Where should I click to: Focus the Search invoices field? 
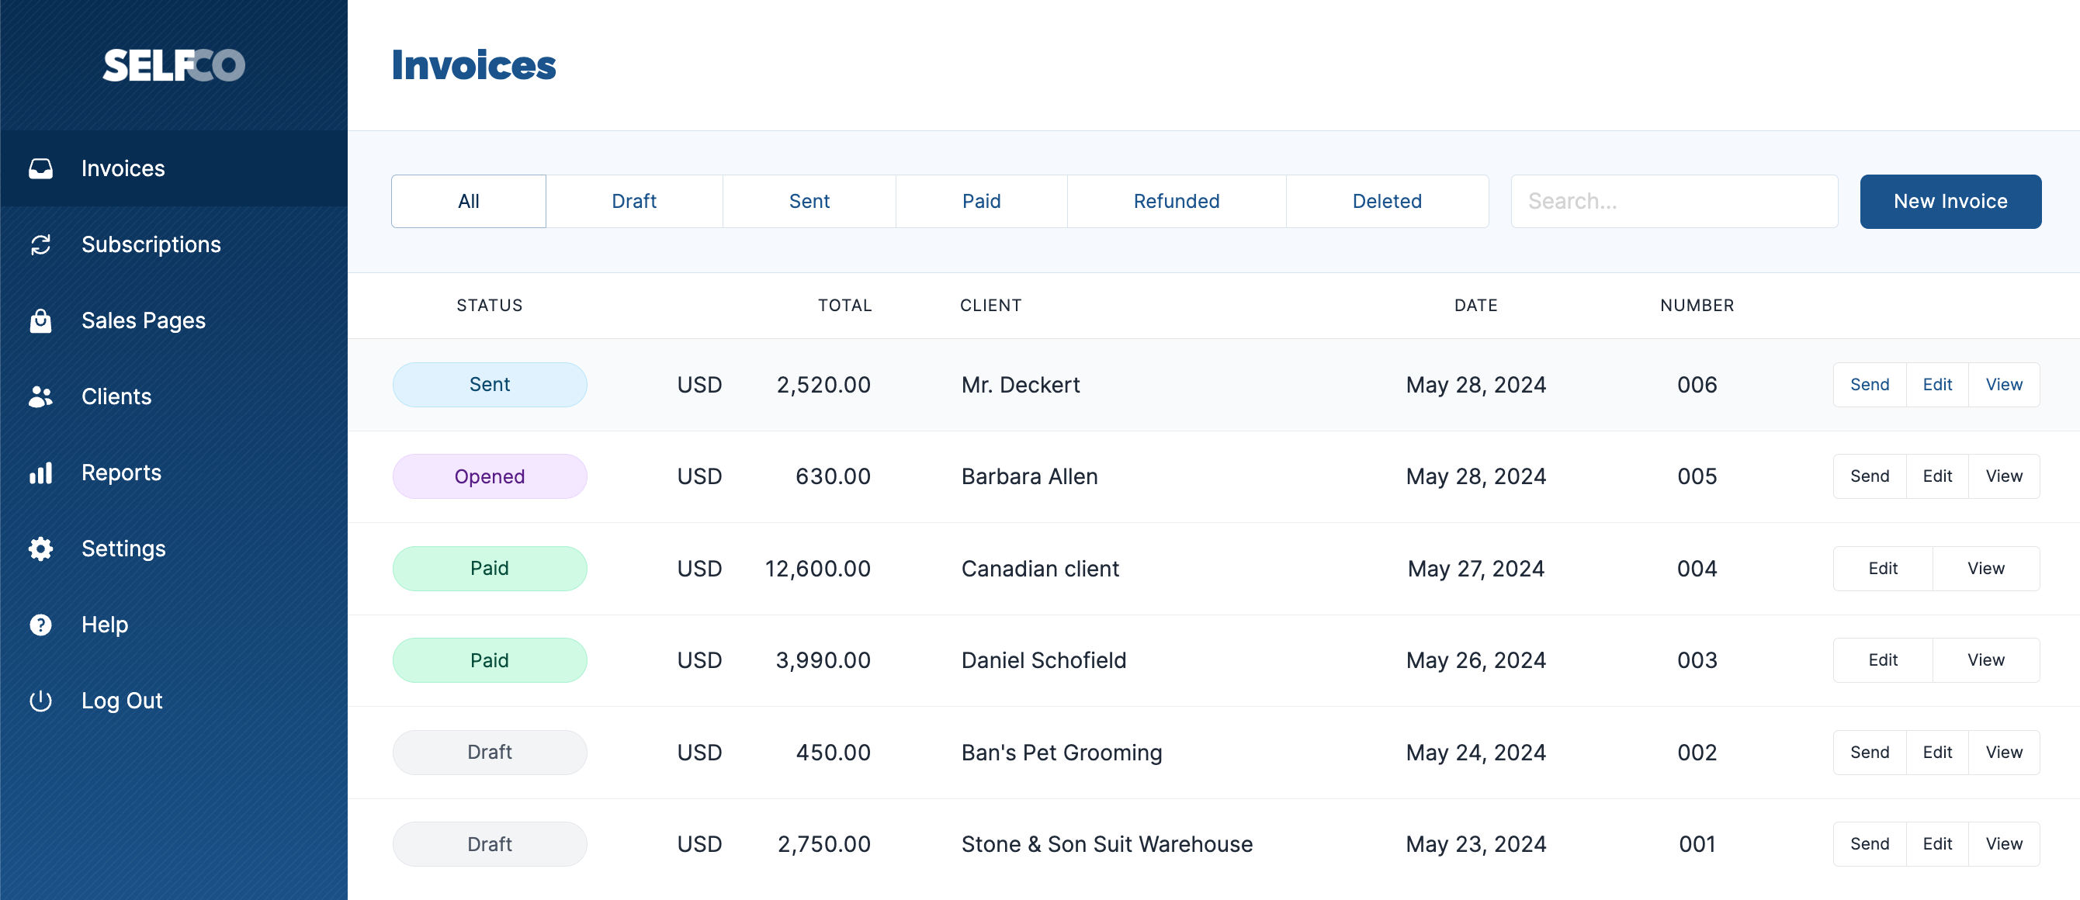click(x=1675, y=201)
